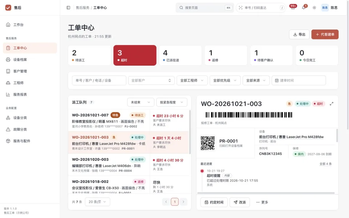
Task: Open 工程师 in the sidebar
Action: pyautogui.click(x=30, y=83)
